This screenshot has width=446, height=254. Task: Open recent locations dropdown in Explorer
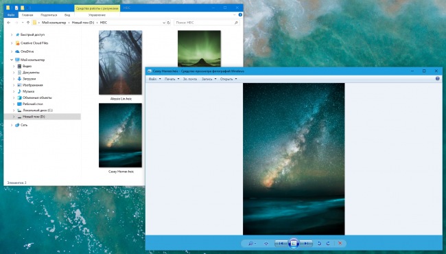point(23,23)
